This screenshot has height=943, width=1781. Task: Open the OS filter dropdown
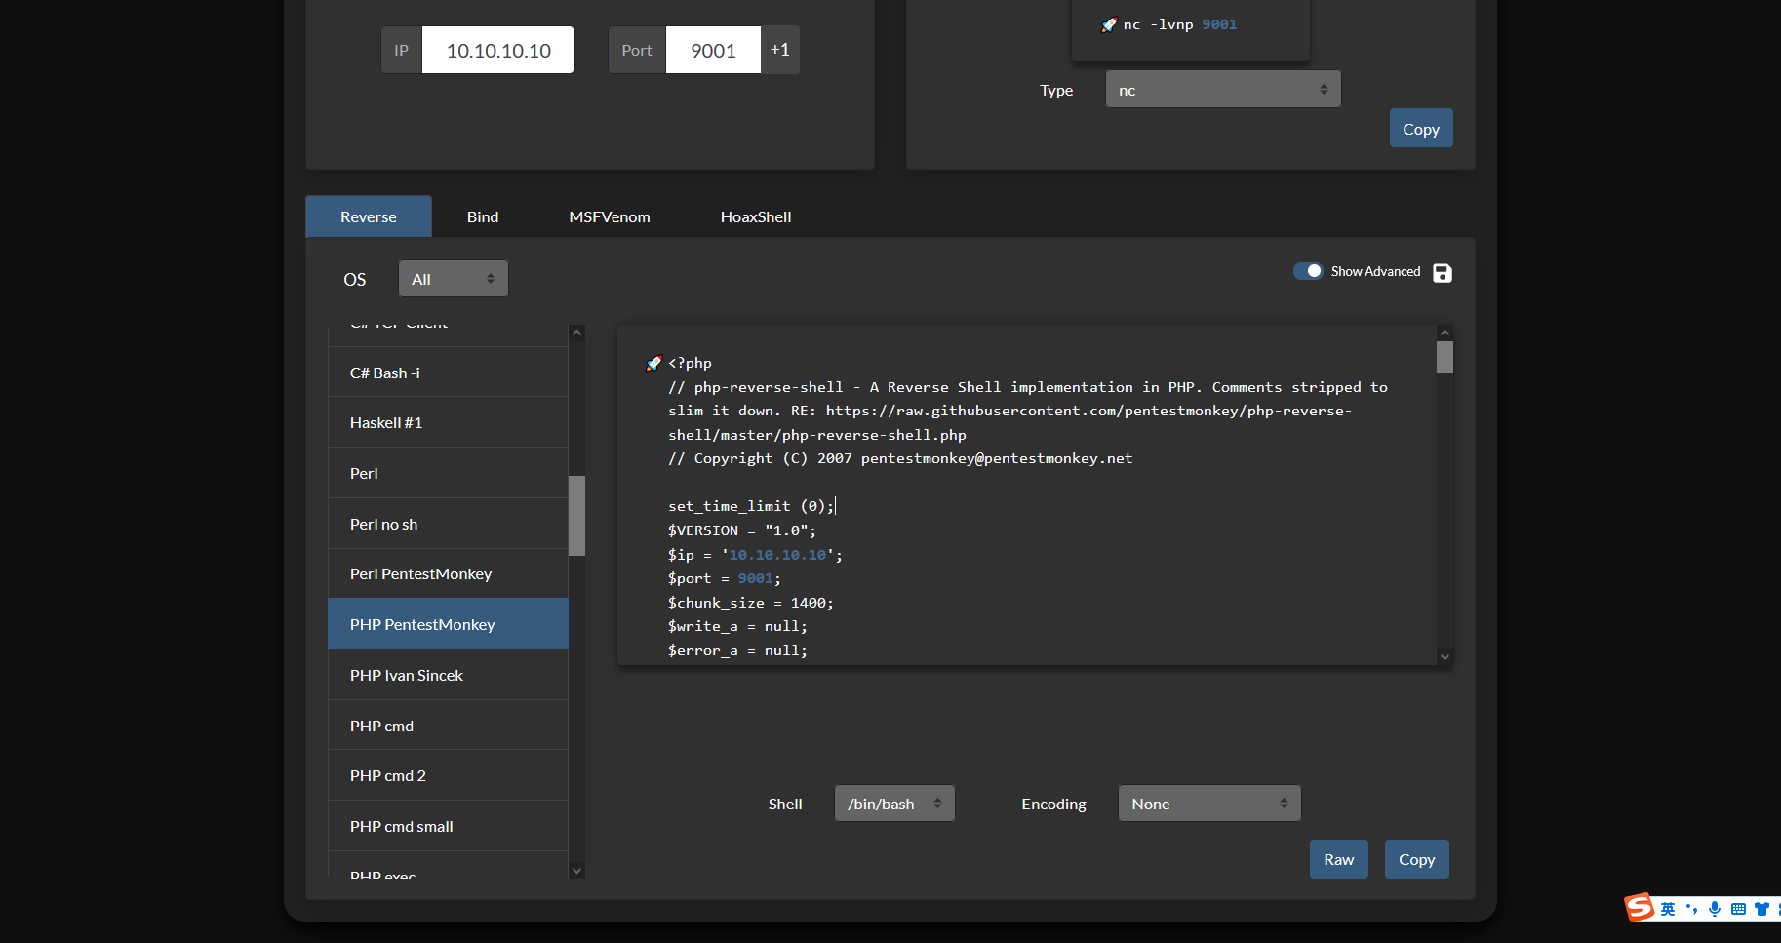tap(454, 279)
